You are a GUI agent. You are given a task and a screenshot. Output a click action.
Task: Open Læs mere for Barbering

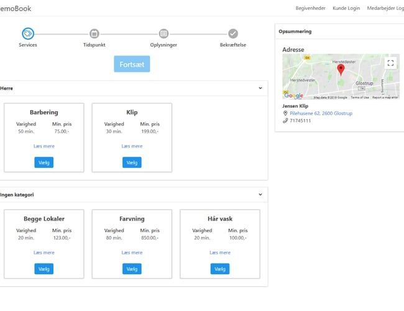44,146
